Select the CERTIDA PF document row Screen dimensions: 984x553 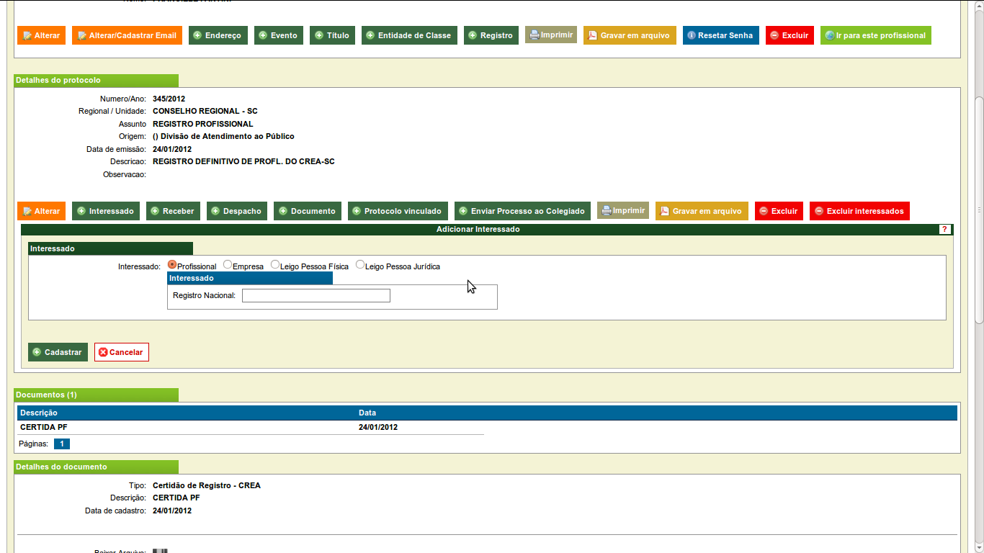[x=251, y=427]
